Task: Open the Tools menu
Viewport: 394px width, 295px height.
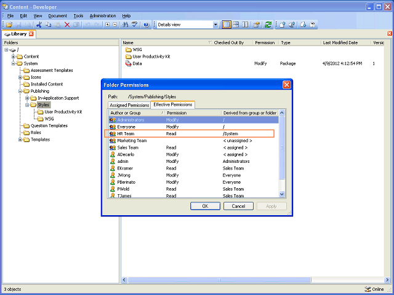Action: coord(78,15)
